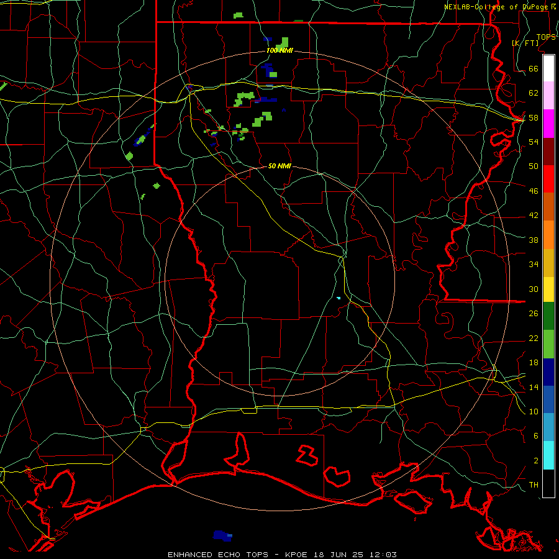Click the "54" scale value

(534, 142)
